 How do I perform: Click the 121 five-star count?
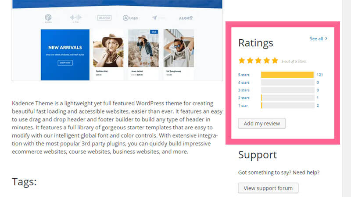[x=320, y=75]
